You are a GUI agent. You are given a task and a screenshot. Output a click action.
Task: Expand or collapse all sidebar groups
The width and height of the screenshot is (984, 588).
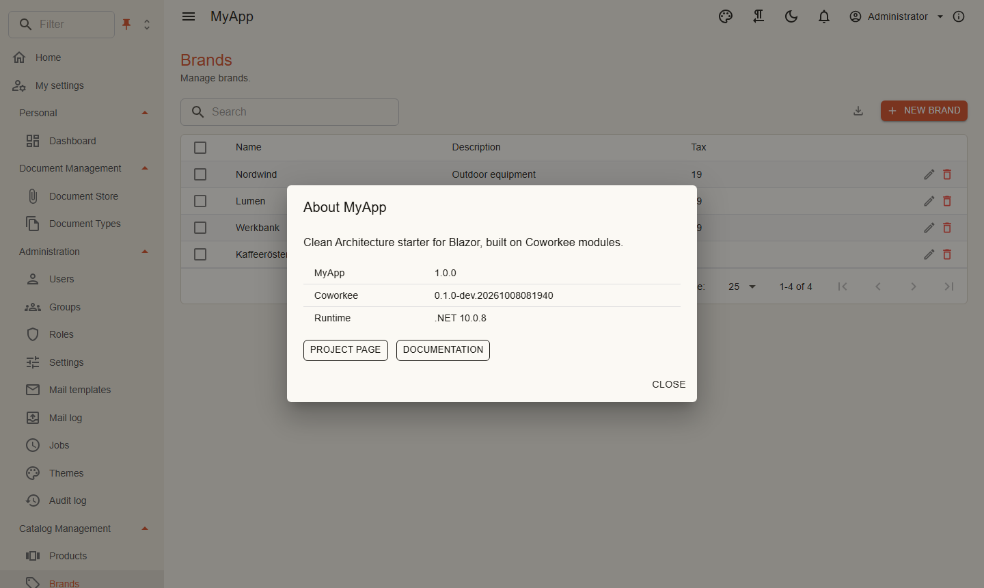(147, 25)
